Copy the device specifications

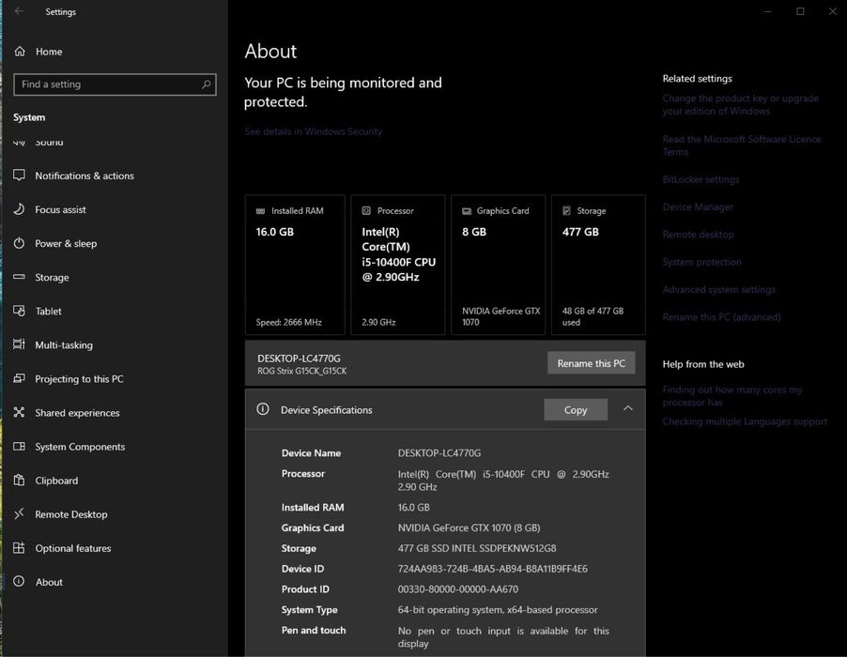pos(576,410)
